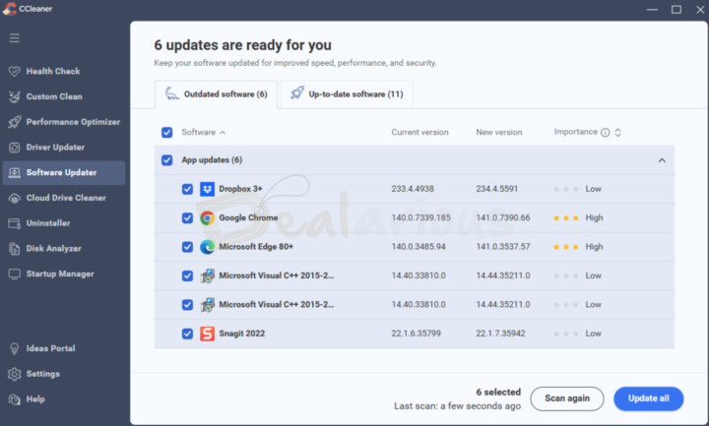Open Health Check from the sidebar
This screenshot has height=426, width=709.
[x=53, y=72]
